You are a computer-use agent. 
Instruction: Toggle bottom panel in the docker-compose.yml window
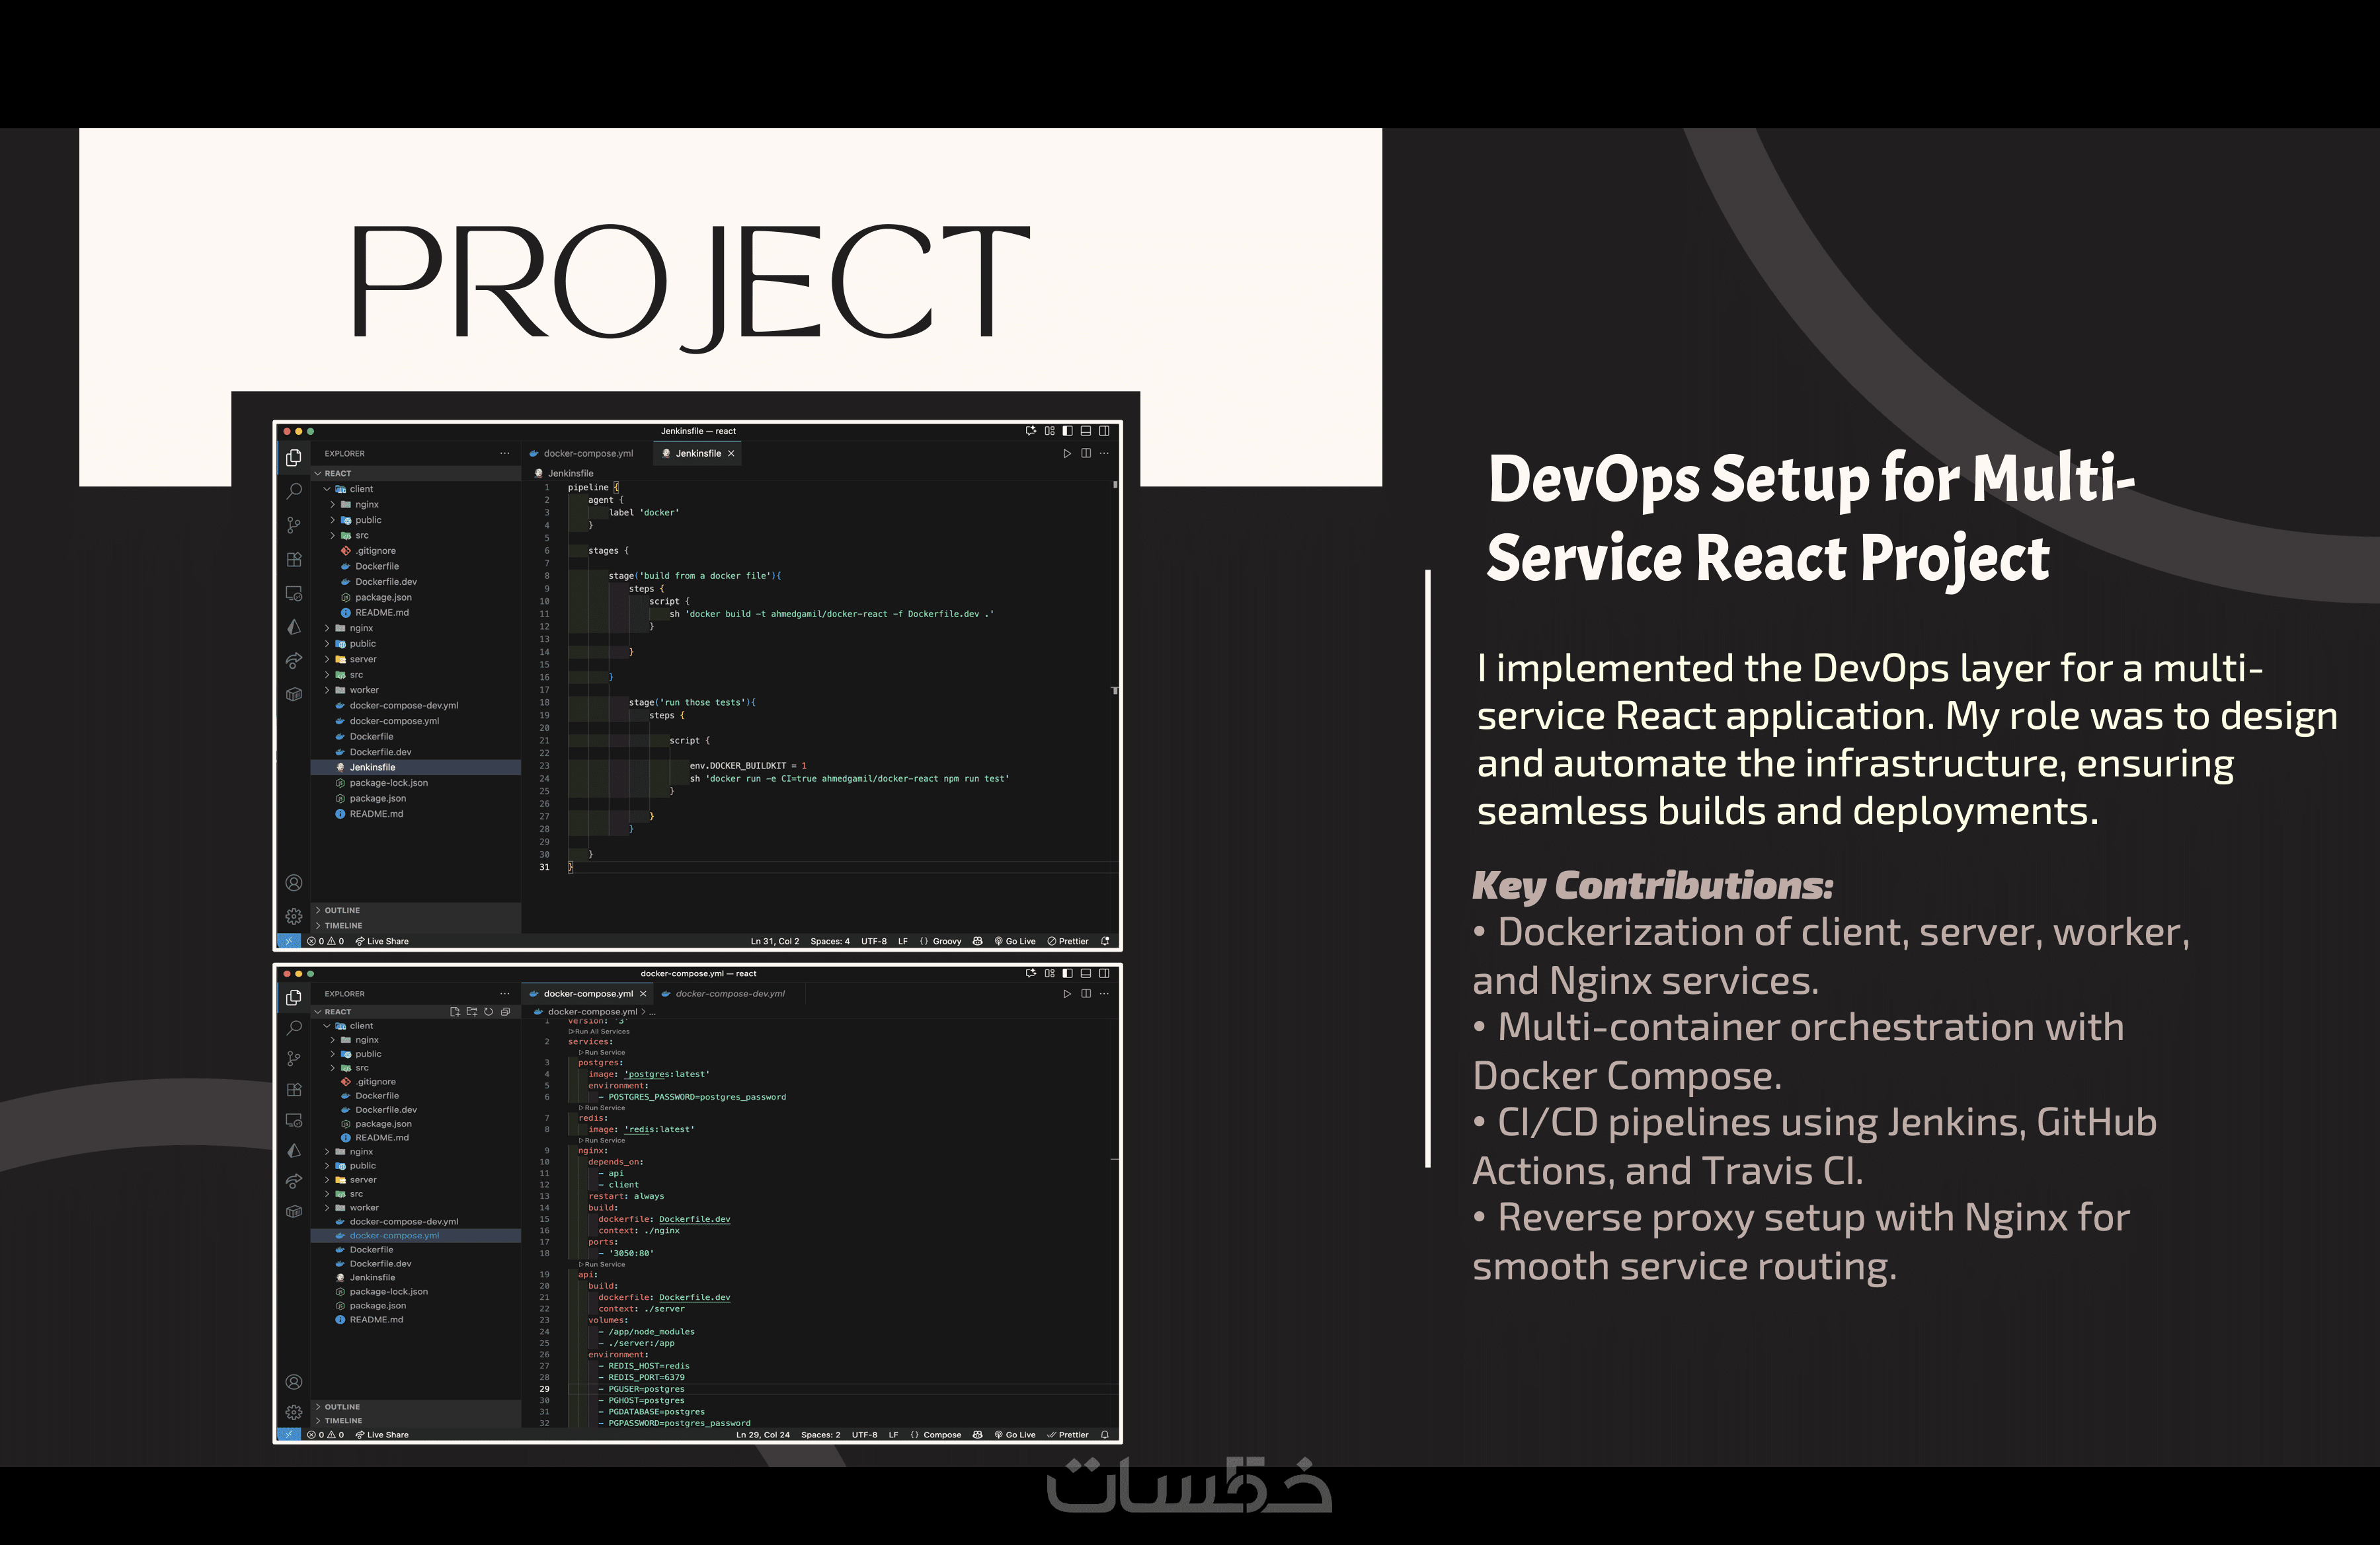pos(1085,972)
